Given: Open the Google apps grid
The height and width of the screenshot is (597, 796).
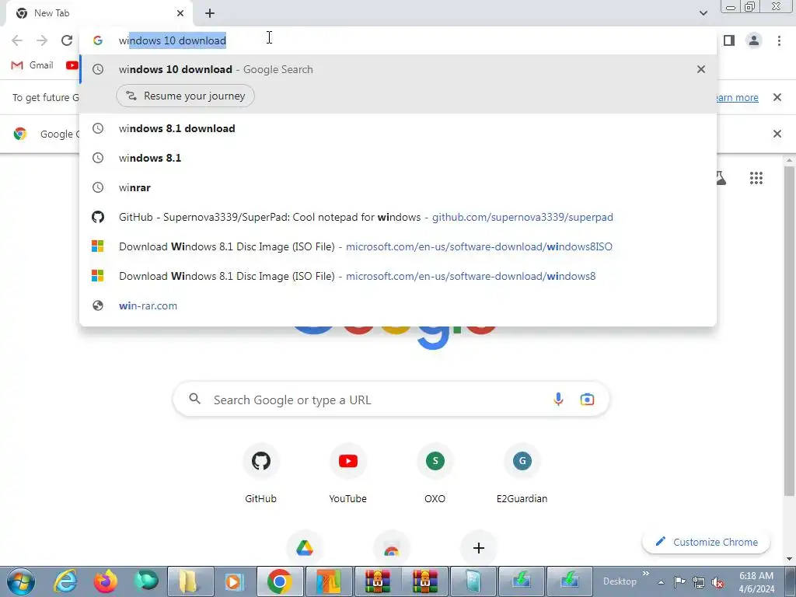Looking at the screenshot, I should [756, 178].
